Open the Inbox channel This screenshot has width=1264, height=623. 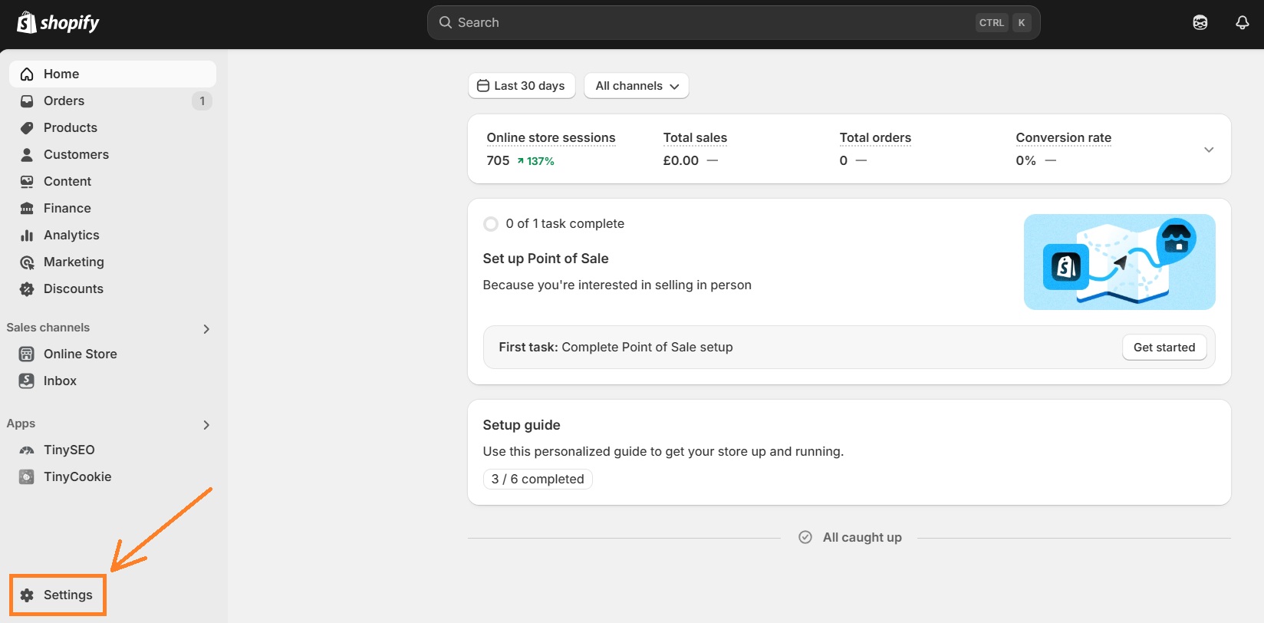(60, 381)
